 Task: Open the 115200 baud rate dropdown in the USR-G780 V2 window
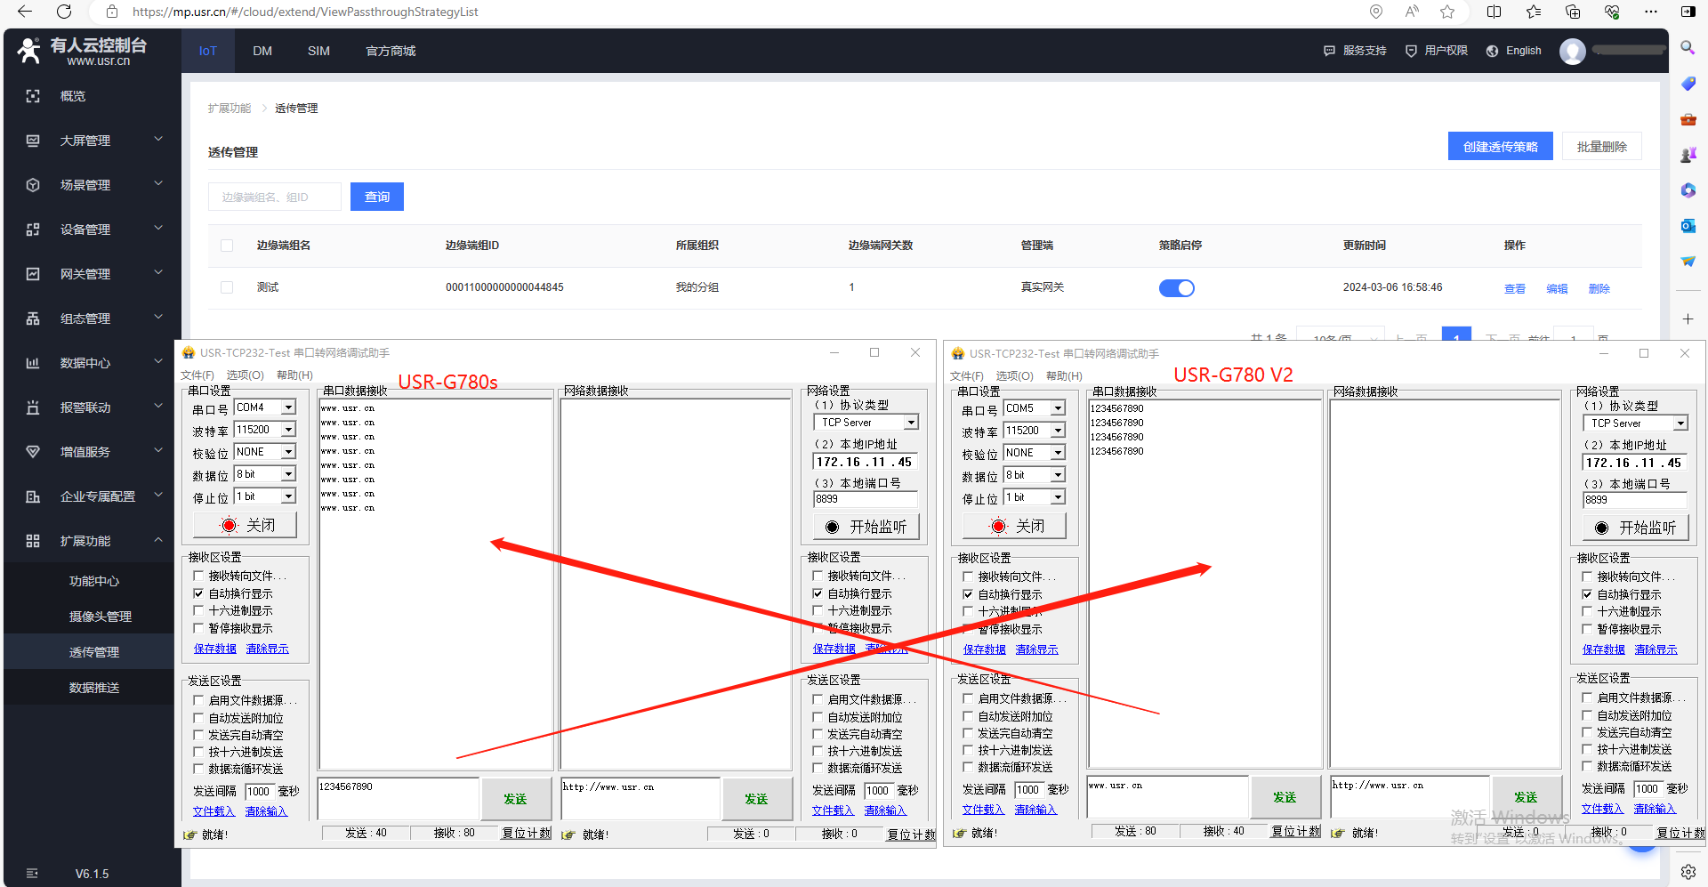coord(1058,431)
